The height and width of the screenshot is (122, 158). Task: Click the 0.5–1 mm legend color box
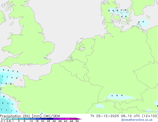coord(10,119)
